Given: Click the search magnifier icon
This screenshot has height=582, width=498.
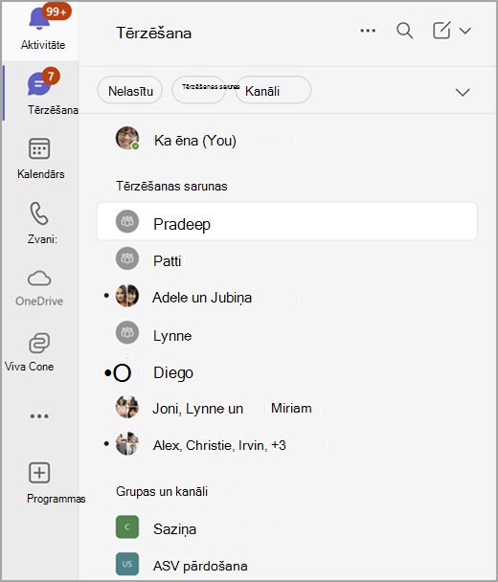Looking at the screenshot, I should 405,31.
